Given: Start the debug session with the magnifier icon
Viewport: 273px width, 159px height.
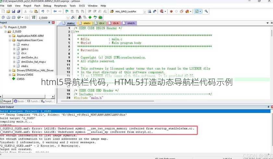Looking at the screenshot, I should (162, 11).
